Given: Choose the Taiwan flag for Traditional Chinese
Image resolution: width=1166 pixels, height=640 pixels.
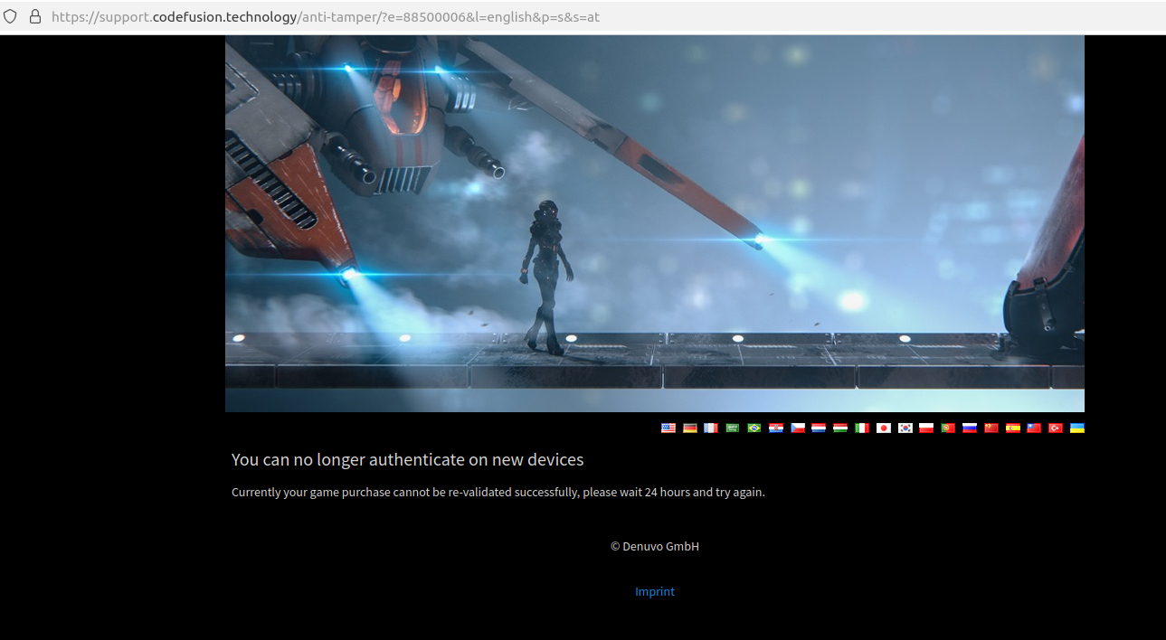Looking at the screenshot, I should 1034,428.
